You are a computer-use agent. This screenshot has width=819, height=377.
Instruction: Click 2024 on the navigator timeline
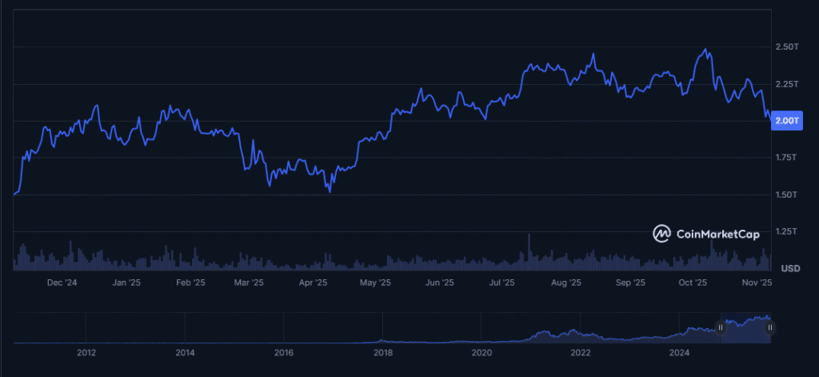click(x=679, y=353)
